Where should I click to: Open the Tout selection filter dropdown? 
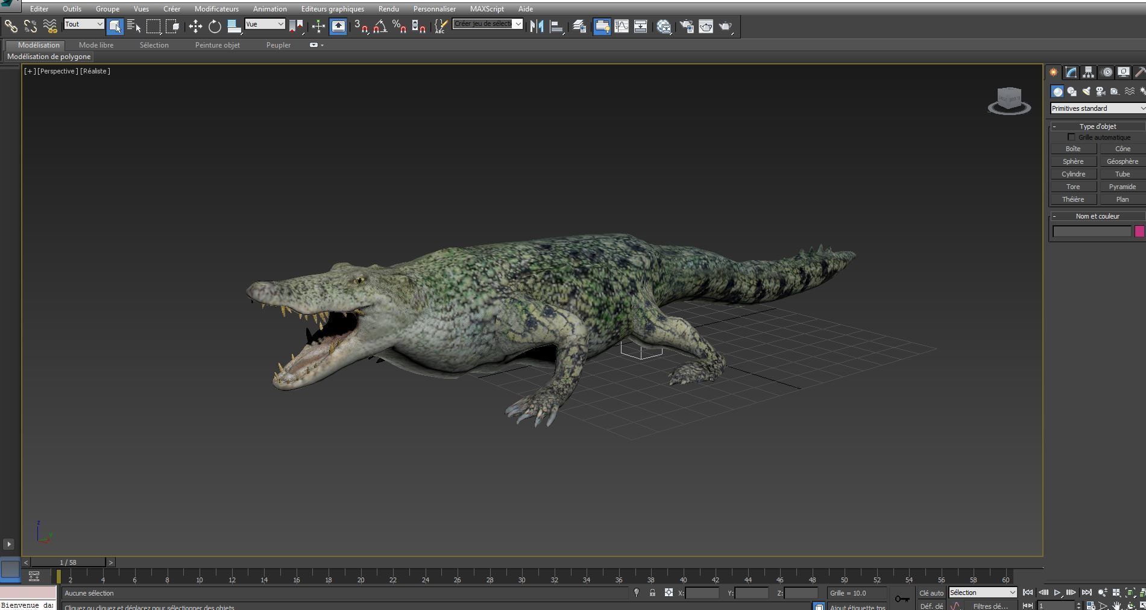pyautogui.click(x=84, y=24)
